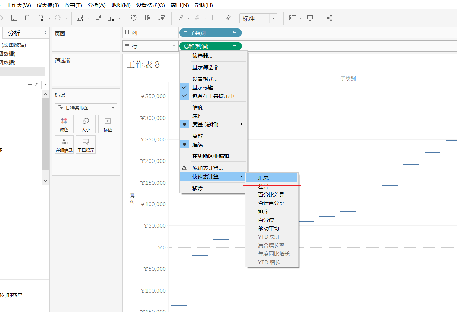Click the Show Mark Labels T icon

215,18
